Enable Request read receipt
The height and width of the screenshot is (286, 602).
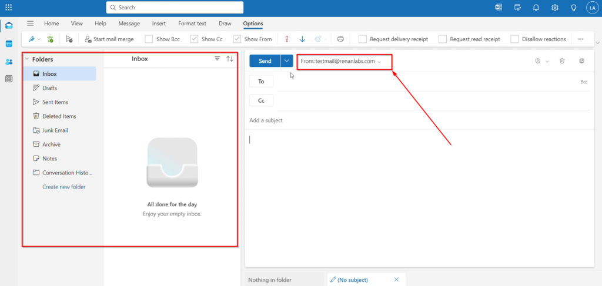click(x=443, y=39)
